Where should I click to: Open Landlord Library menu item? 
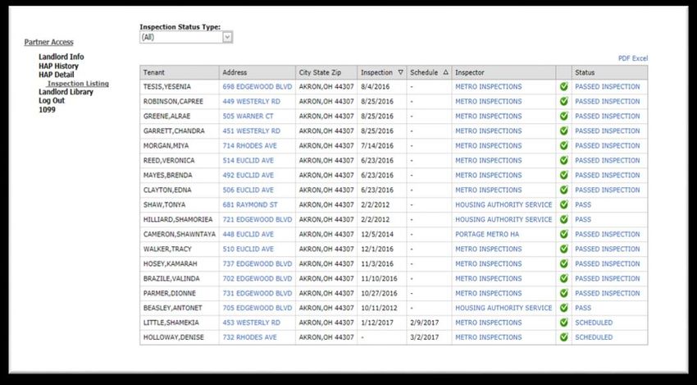[x=66, y=92]
